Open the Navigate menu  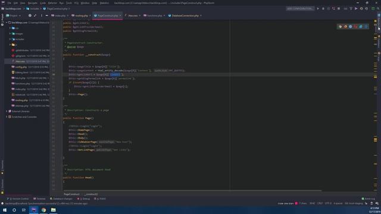(x=33, y=3)
